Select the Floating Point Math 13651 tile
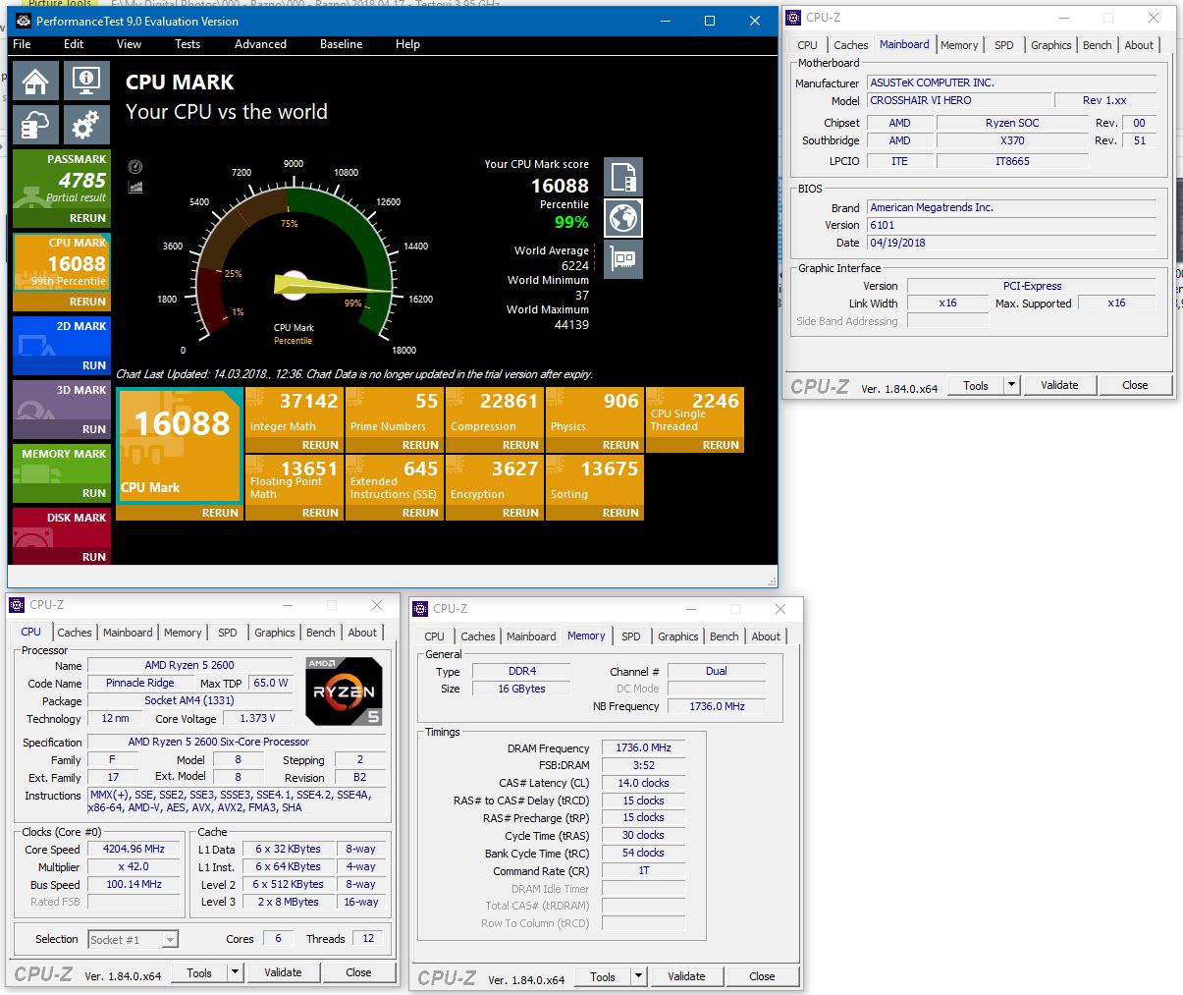Viewport: 1183px width, 995px height. click(294, 479)
